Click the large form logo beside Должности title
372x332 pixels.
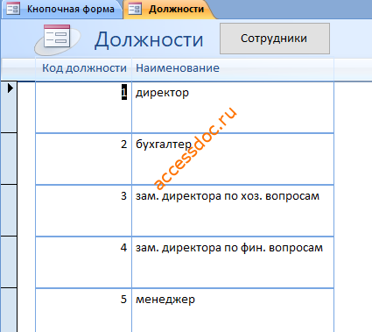click(57, 39)
